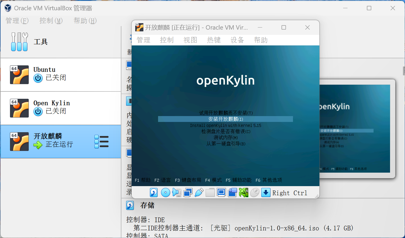Click the VirtualBox cube icon in Manager title
This screenshot has width=405, height=238.
(8, 8)
